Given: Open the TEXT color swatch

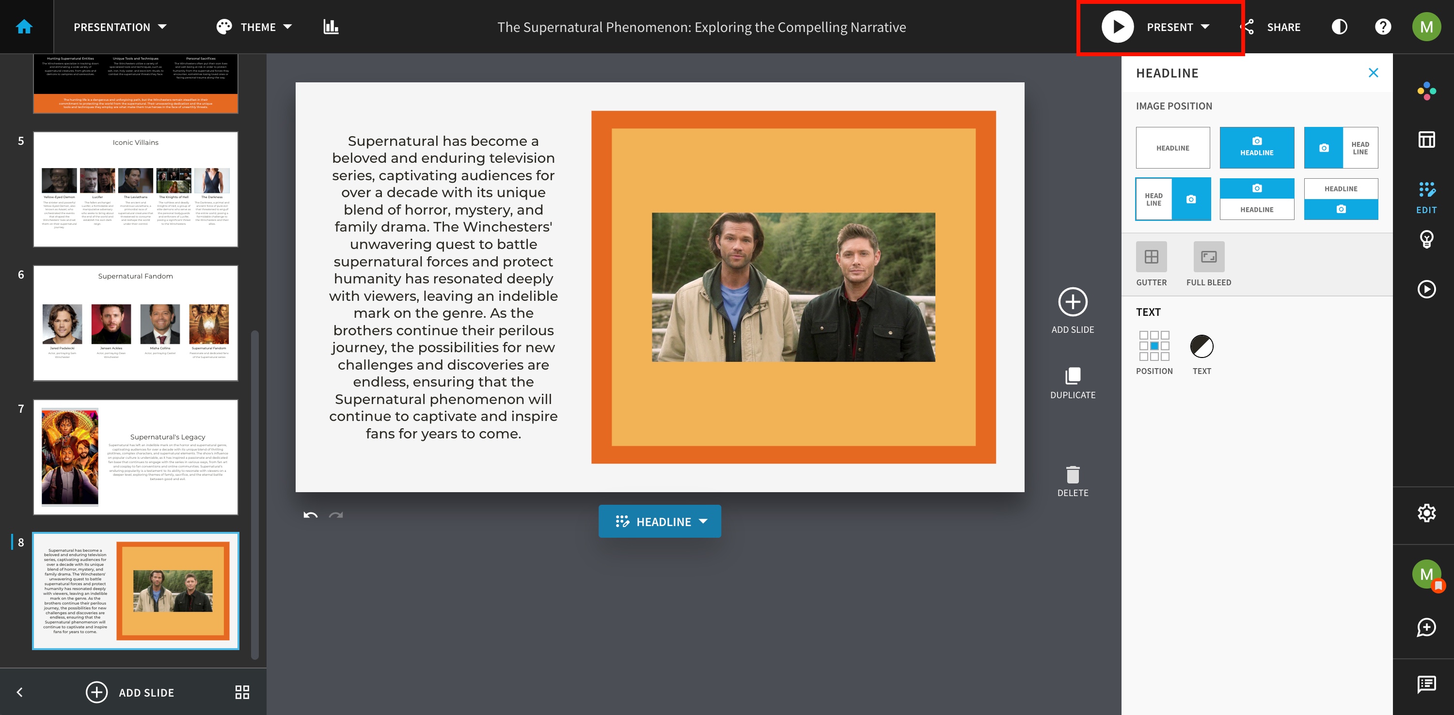Looking at the screenshot, I should click(1201, 346).
